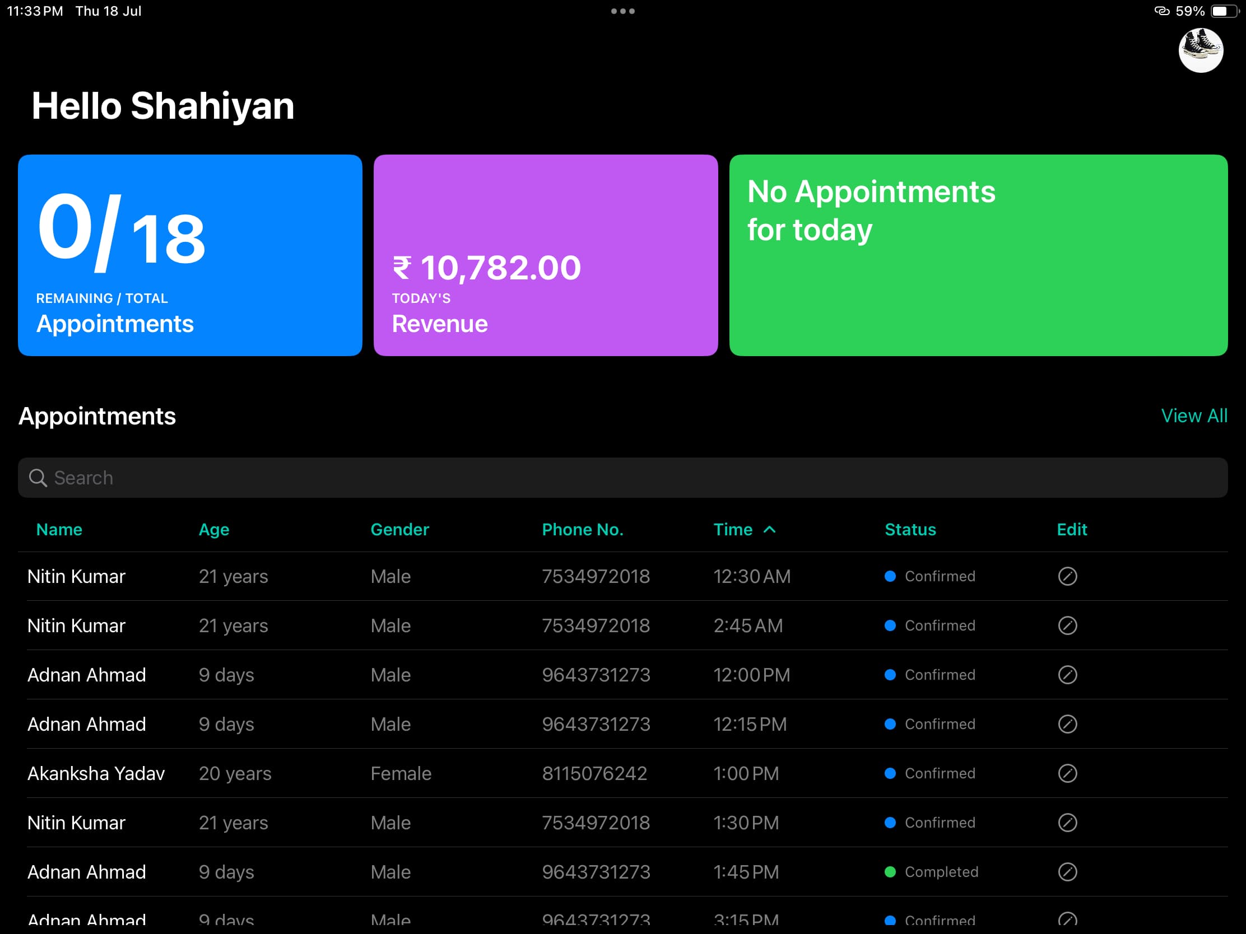Edit Nitin Kumar's 1:30 PM appointment
The height and width of the screenshot is (934, 1246).
1067,823
